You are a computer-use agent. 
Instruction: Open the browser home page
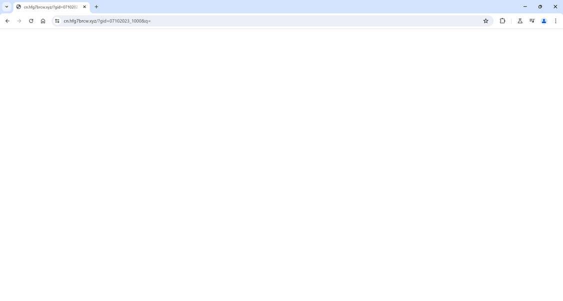pos(43,21)
